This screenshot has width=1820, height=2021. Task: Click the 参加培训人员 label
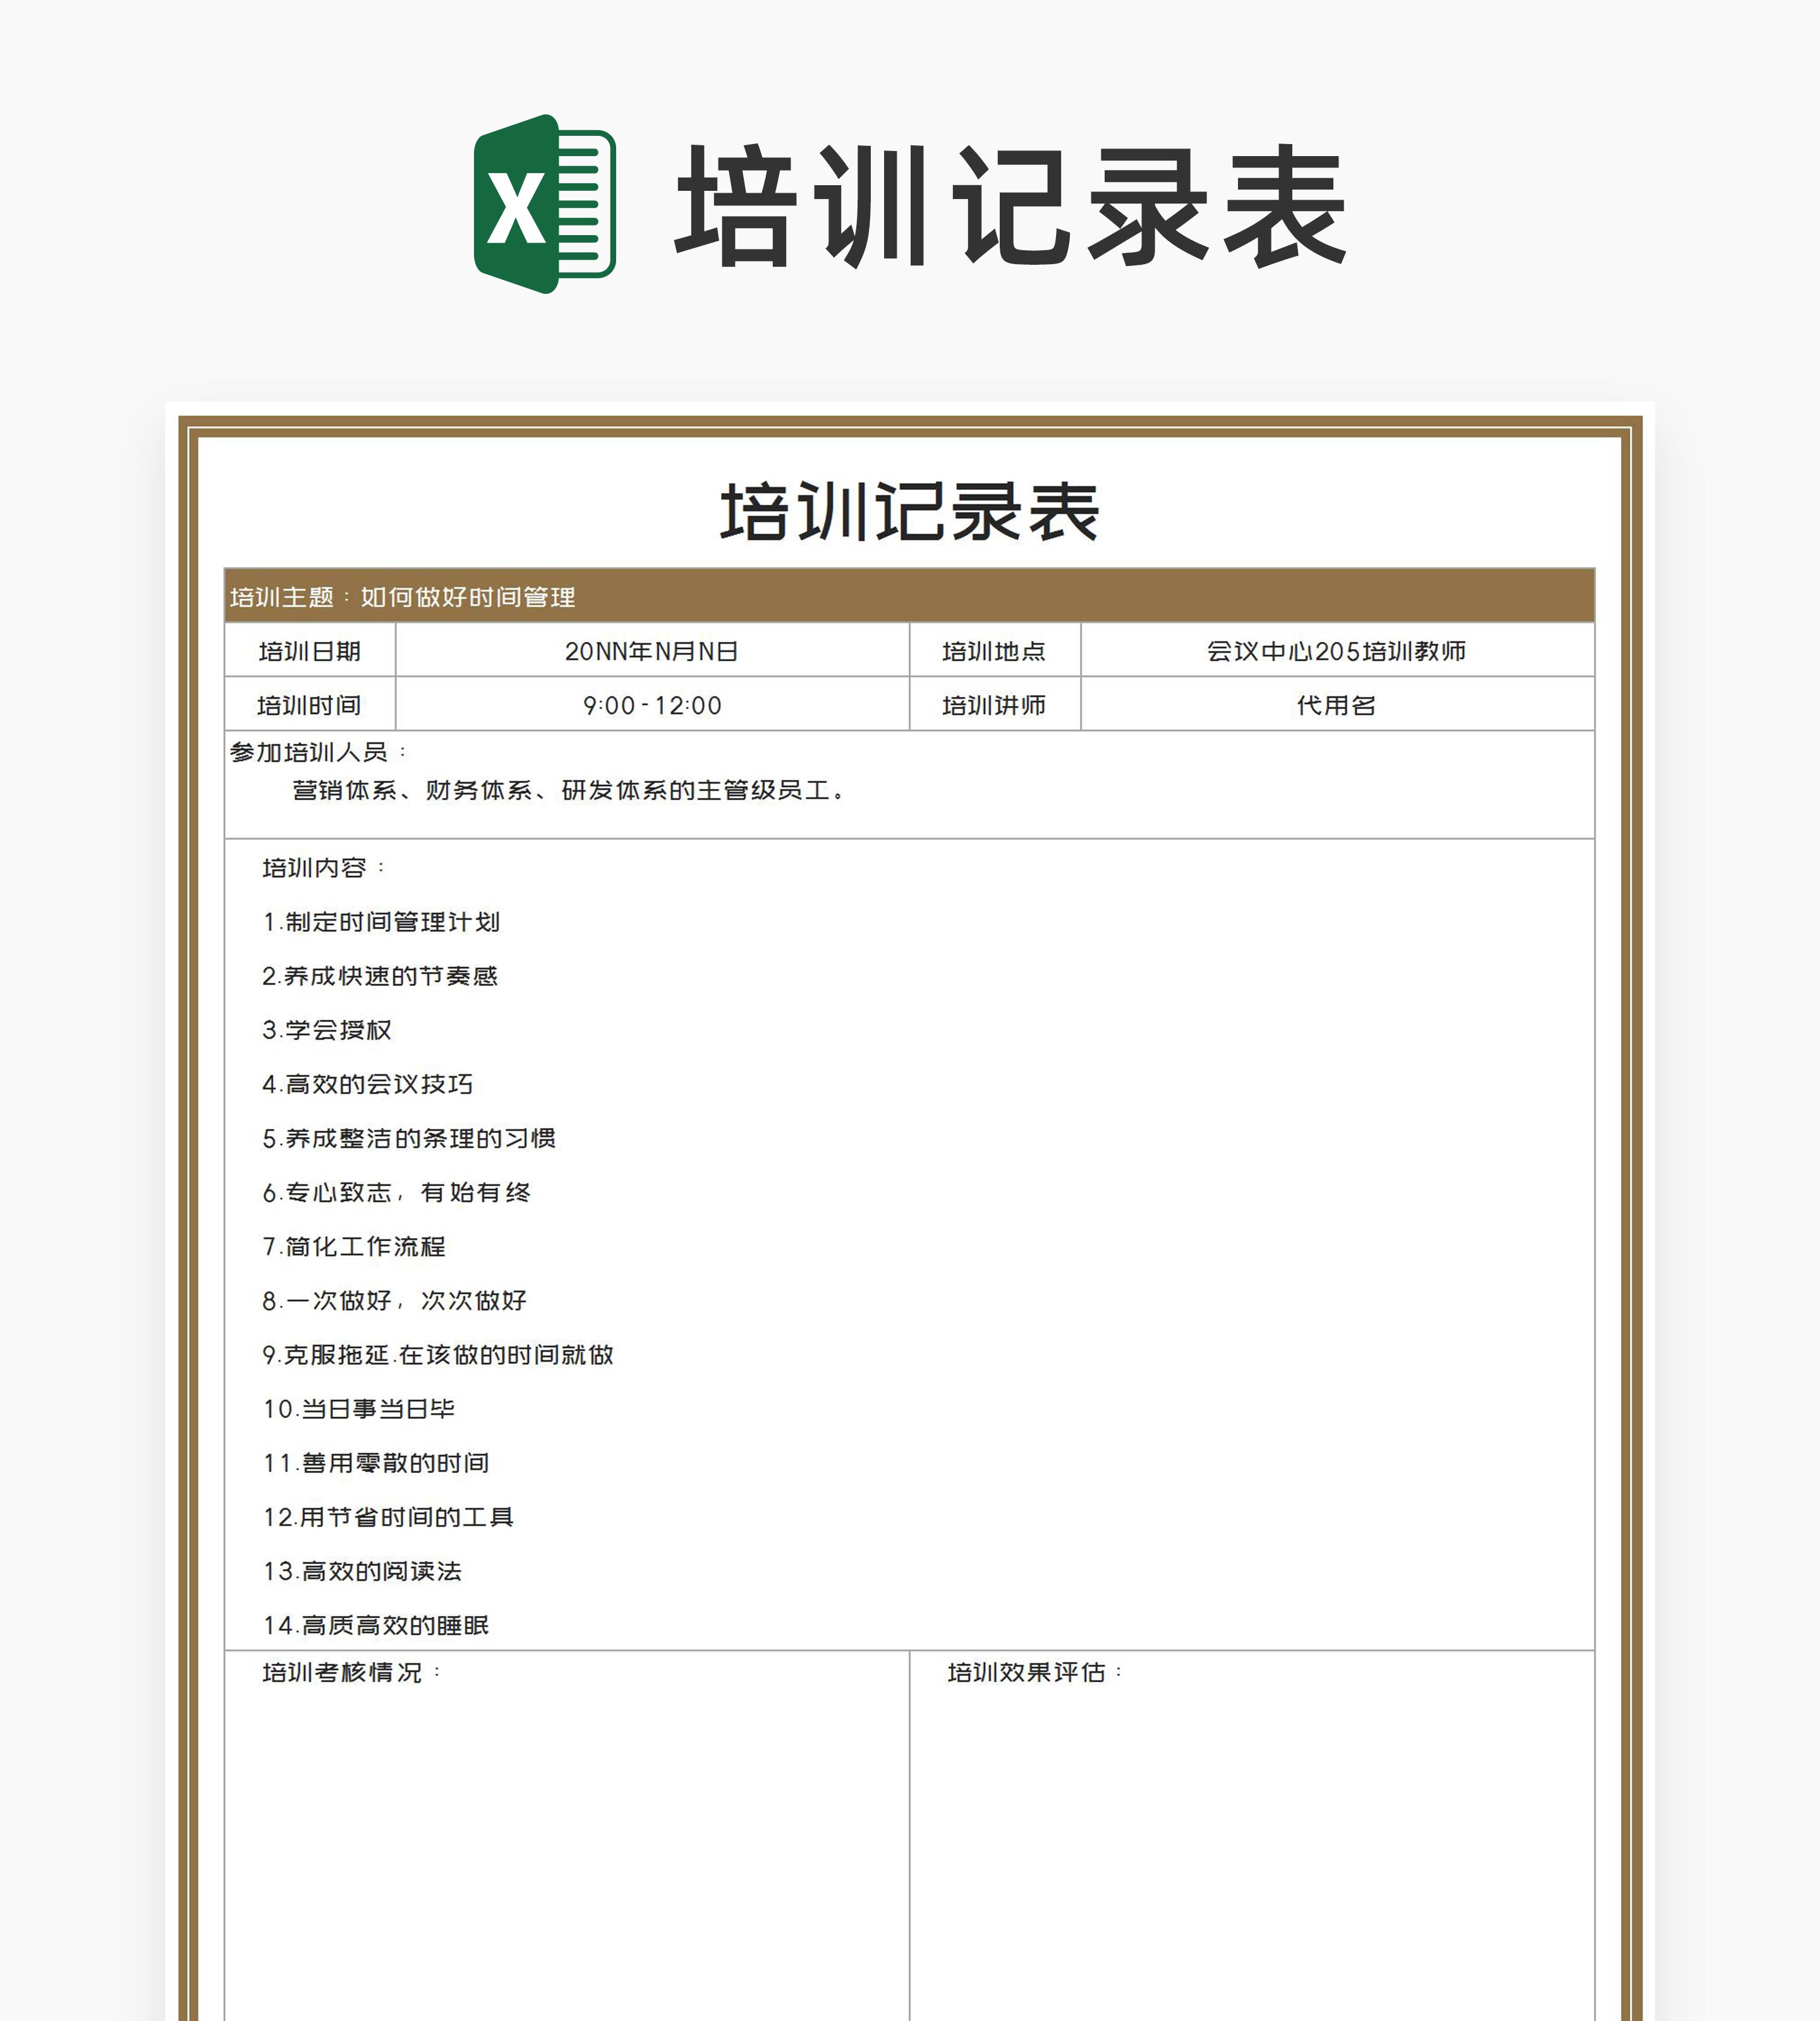pyautogui.click(x=310, y=752)
